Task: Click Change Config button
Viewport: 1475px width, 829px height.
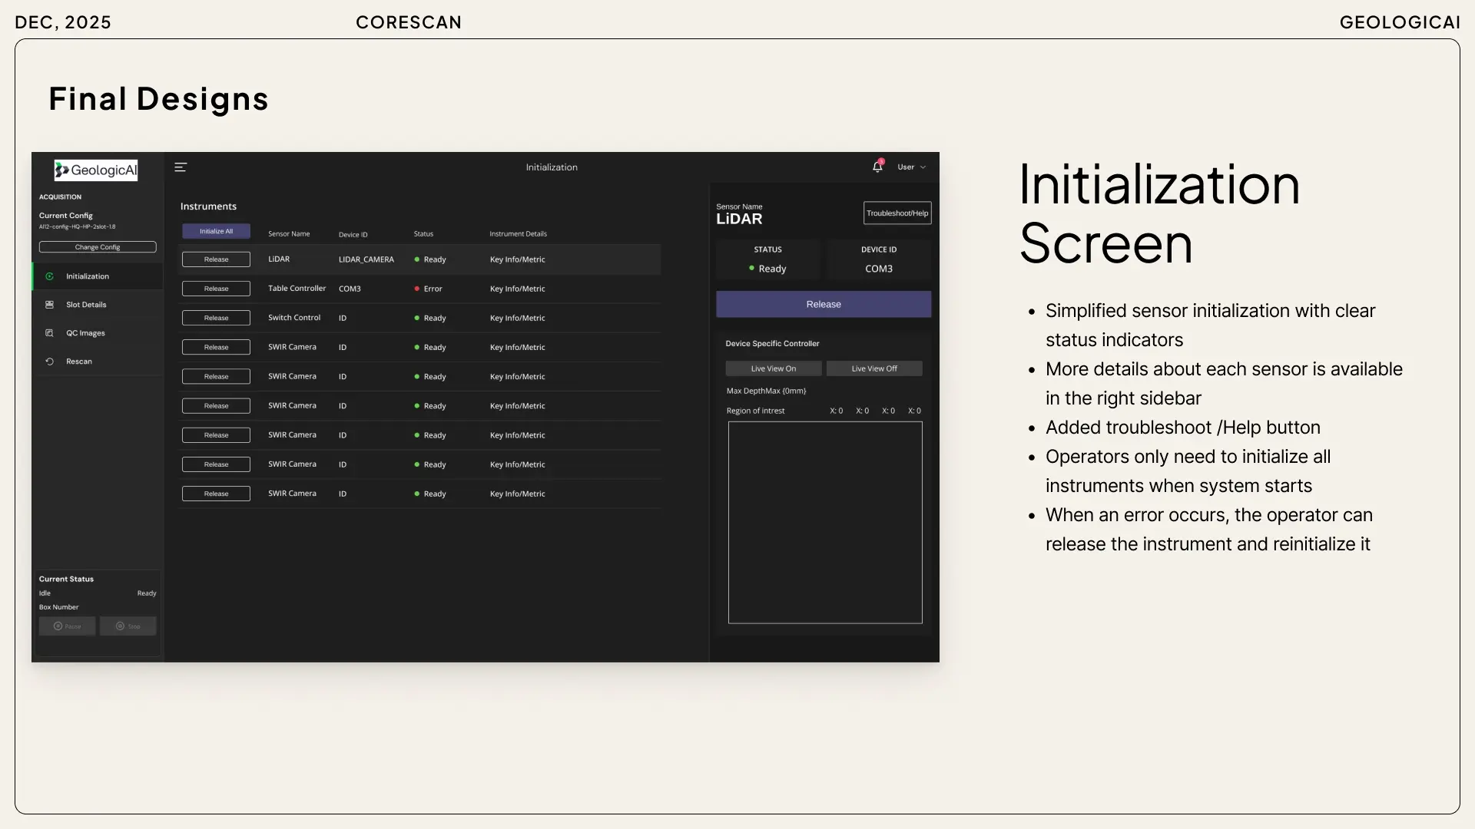Action: [98, 247]
